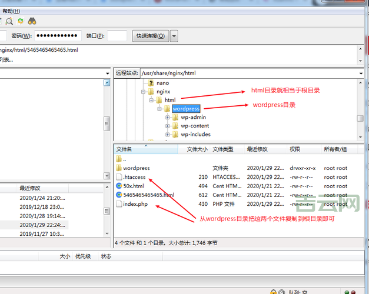Click the remote site path field
The width and height of the screenshot is (369, 294).
point(249,73)
